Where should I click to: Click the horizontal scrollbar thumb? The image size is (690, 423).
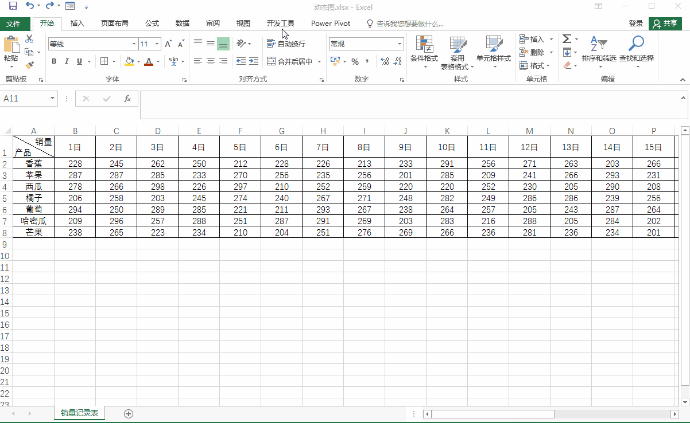click(x=493, y=414)
